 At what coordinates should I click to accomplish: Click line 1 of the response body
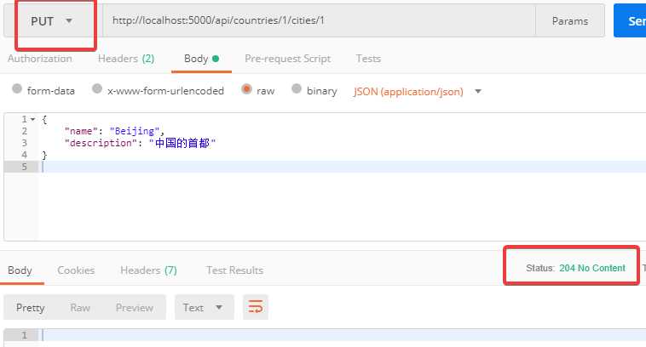click(x=343, y=335)
